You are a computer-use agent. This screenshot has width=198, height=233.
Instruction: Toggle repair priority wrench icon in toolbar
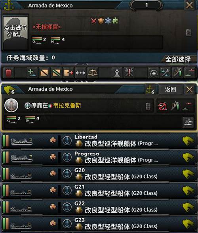pyautogui.click(x=165, y=73)
